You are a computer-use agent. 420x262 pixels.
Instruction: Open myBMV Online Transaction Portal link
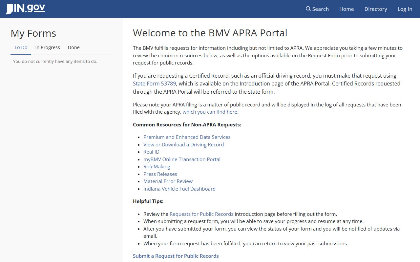point(182,159)
